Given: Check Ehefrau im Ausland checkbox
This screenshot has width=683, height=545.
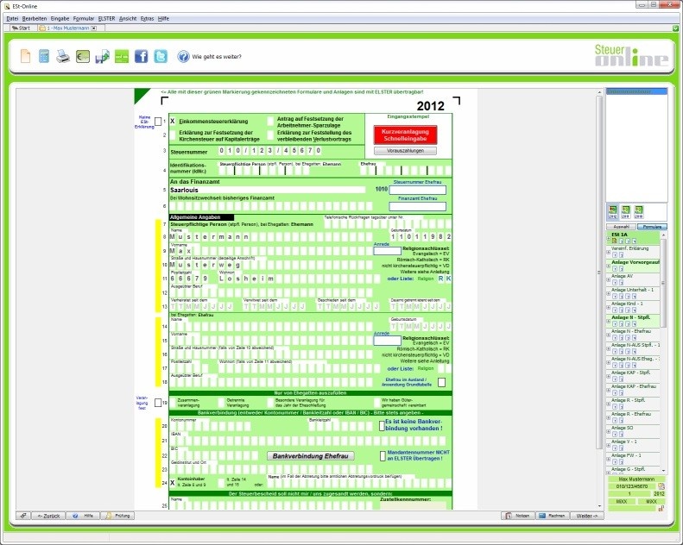Looking at the screenshot, I should pos(442,382).
